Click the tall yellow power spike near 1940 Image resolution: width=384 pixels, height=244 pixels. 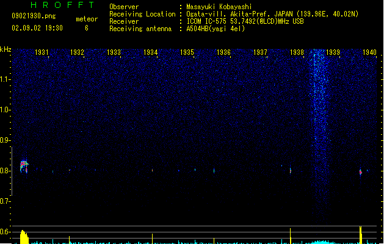(x=360, y=235)
